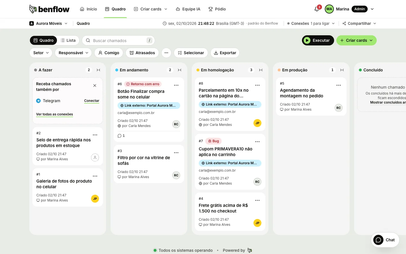This screenshot has width=406, height=254.
Task: Open three-dot menu on card #6
Action: tap(176, 85)
